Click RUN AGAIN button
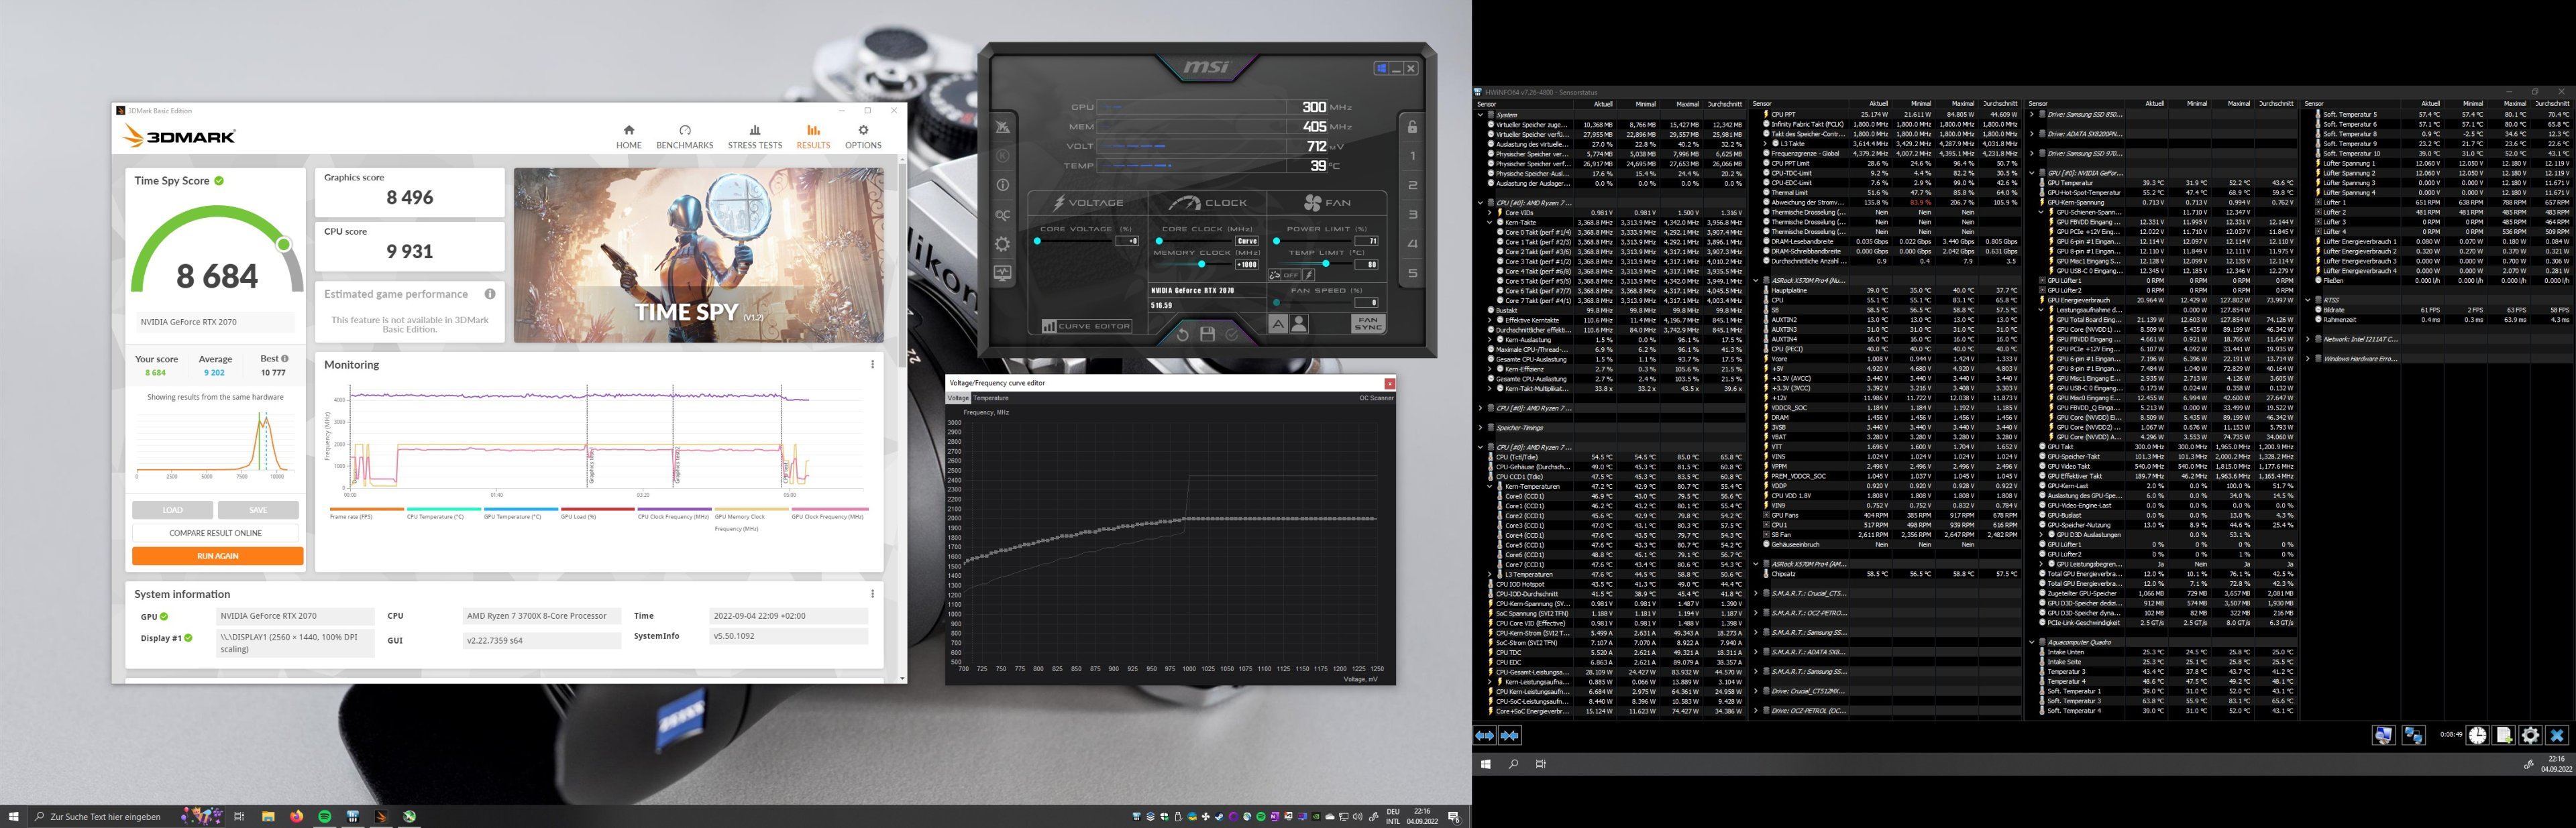Viewport: 2576px width, 828px height. coord(217,556)
